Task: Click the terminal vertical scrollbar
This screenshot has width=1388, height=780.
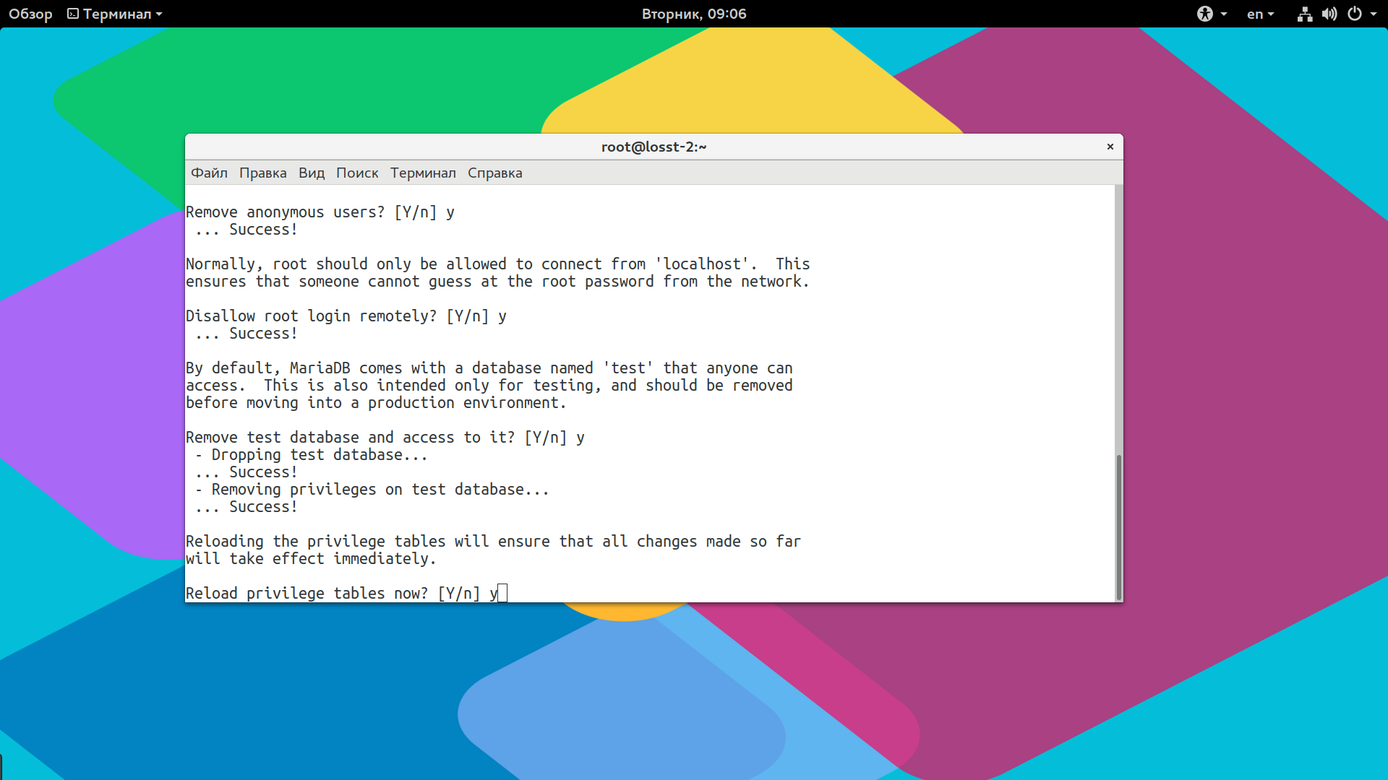Action: pyautogui.click(x=1118, y=527)
